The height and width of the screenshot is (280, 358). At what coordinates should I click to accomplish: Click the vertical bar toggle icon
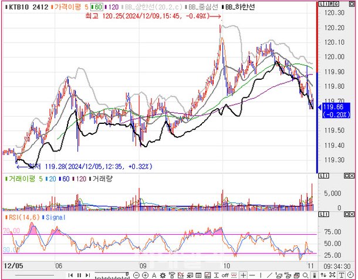[x=315, y=275]
